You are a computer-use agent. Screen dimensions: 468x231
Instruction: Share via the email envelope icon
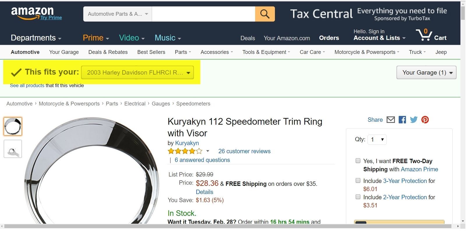click(x=391, y=120)
